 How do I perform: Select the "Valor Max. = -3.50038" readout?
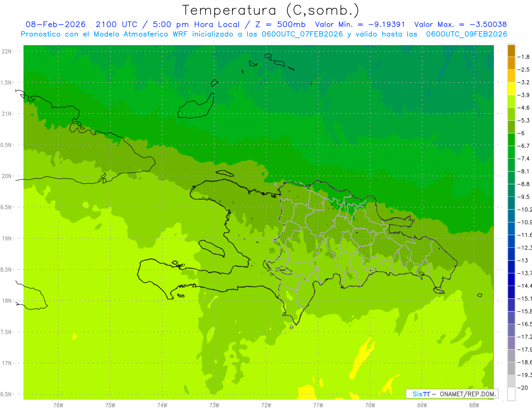pos(460,24)
